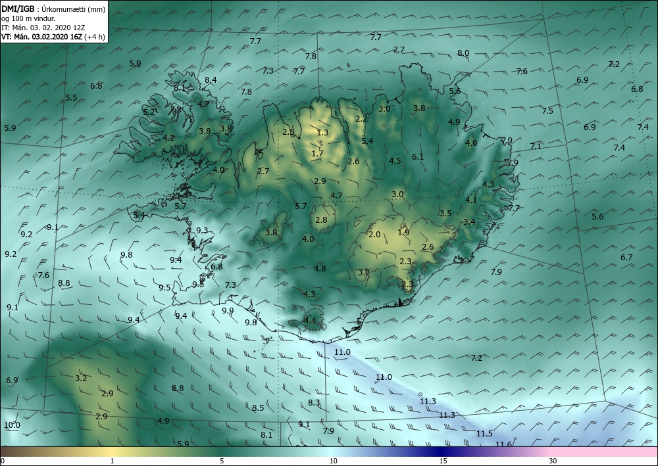
Task: Click the map value 7.5
Action: click(547, 110)
